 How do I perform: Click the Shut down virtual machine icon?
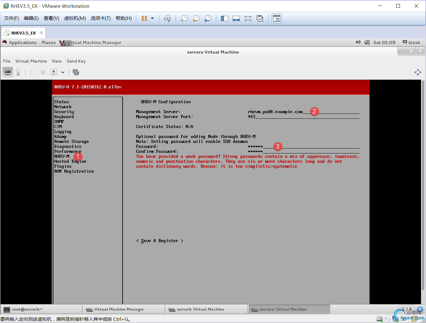click(54, 72)
